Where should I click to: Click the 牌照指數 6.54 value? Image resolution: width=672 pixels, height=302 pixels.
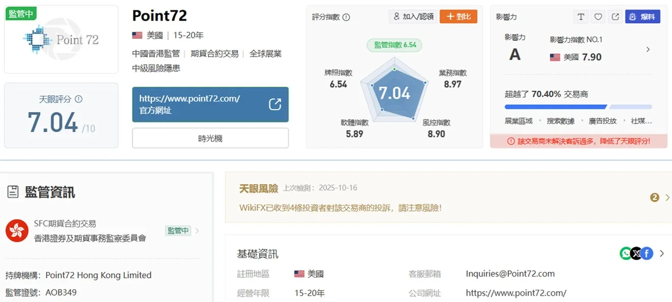338,84
